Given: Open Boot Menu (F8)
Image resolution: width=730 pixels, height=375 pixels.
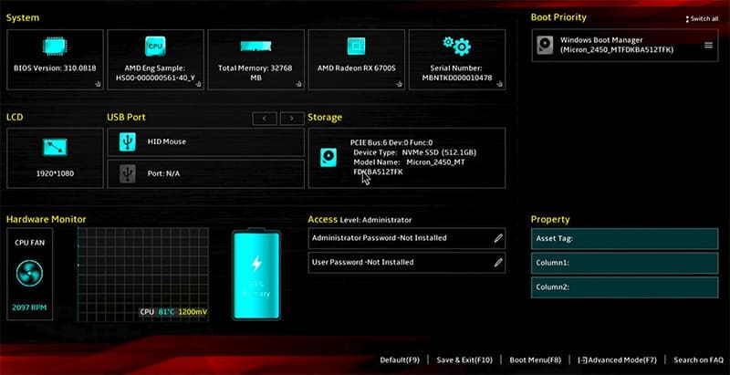Looking at the screenshot, I should (536, 360).
